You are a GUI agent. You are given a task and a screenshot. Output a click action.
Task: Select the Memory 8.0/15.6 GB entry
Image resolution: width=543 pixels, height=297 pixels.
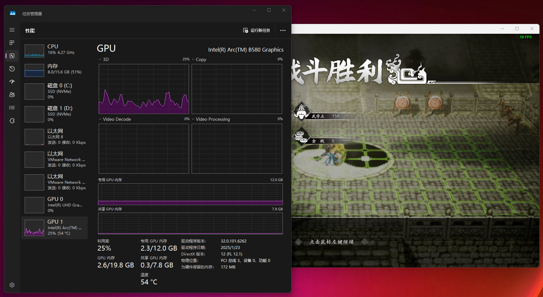click(x=55, y=70)
